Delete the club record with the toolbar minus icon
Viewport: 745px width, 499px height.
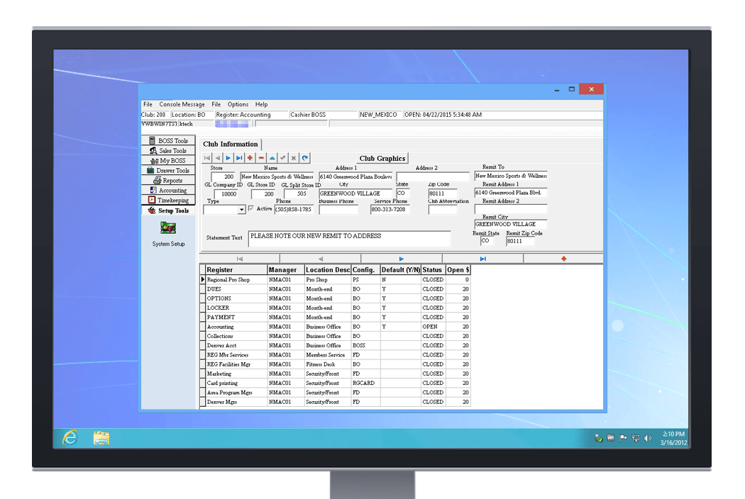point(261,157)
